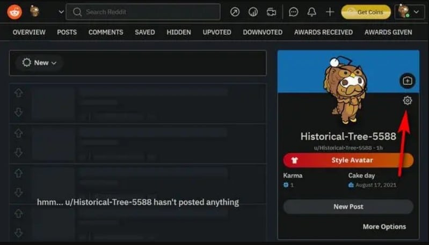Click the u/Historical-Tree-5588 username text

pos(343,148)
